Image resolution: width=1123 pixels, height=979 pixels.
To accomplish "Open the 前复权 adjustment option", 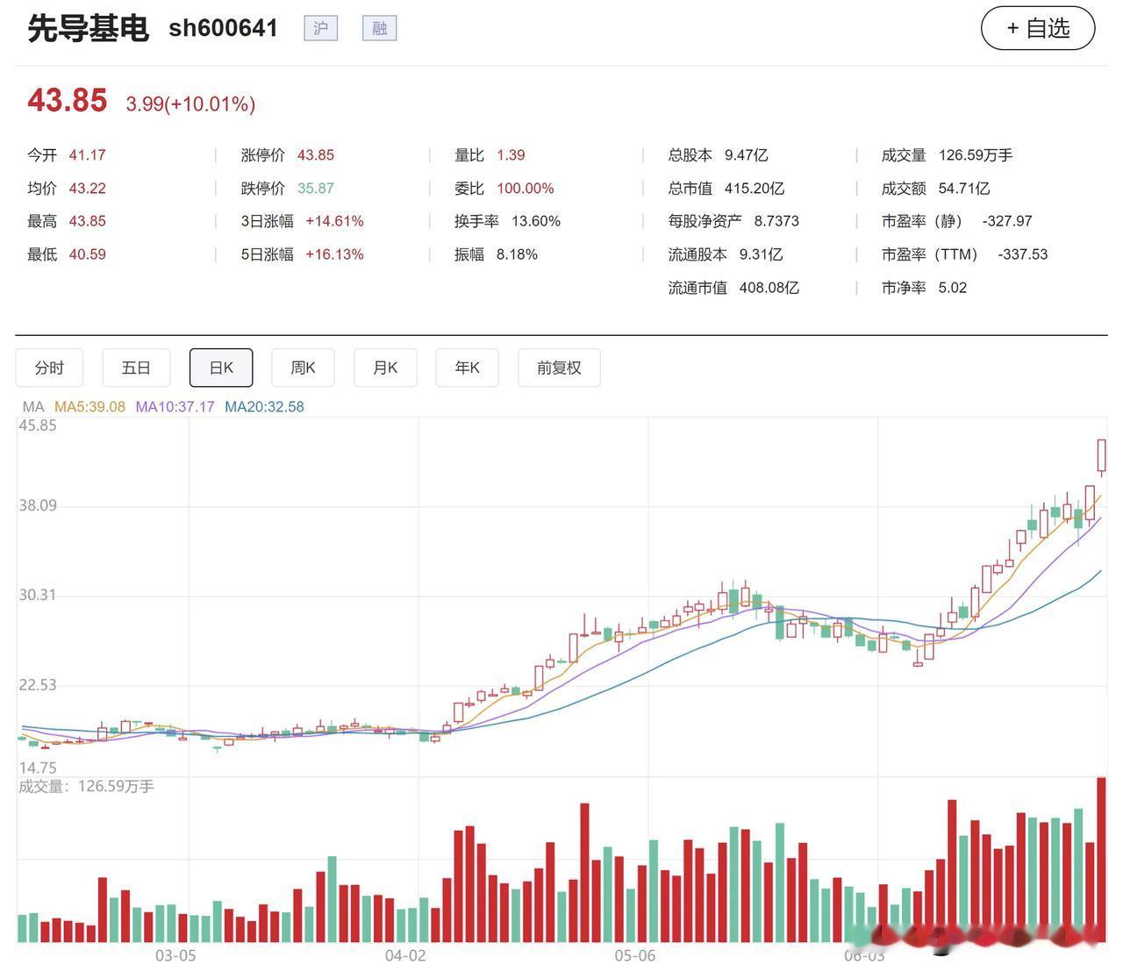I will [x=559, y=368].
